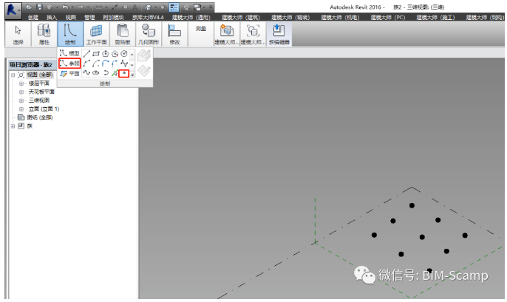Switch to the 管理 ribbon tab
This screenshot has height=302, width=507.
pos(89,16)
